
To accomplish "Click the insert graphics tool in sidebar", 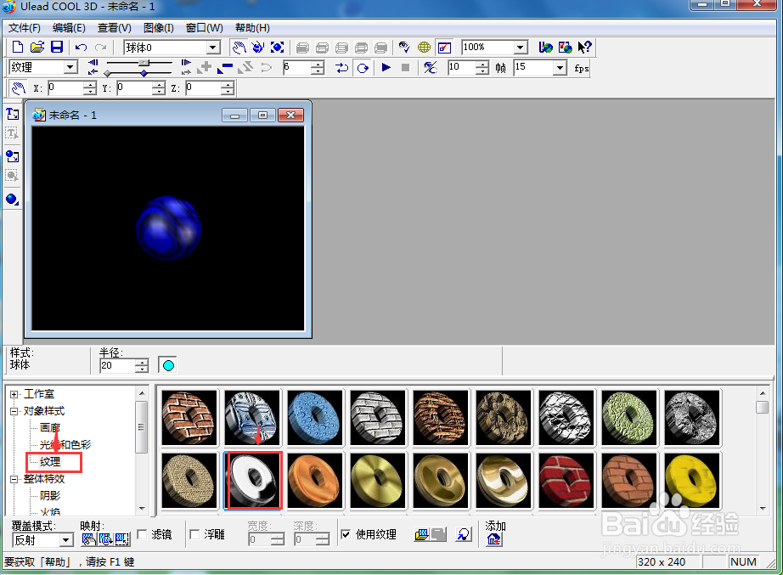I will click(13, 156).
